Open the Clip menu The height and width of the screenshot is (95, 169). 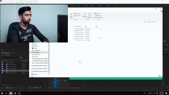coord(7,3)
